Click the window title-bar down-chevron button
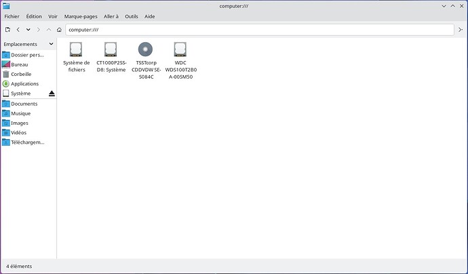 [x=444, y=6]
